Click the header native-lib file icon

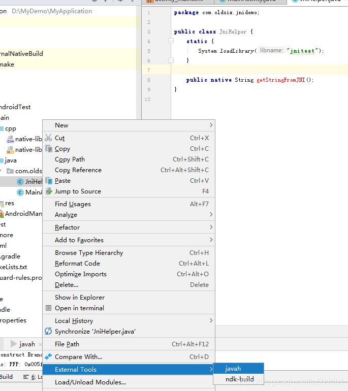click(10, 150)
